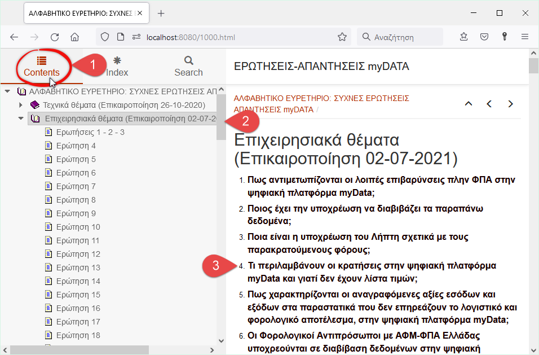Reload the current page
539x355 pixels.
point(55,37)
